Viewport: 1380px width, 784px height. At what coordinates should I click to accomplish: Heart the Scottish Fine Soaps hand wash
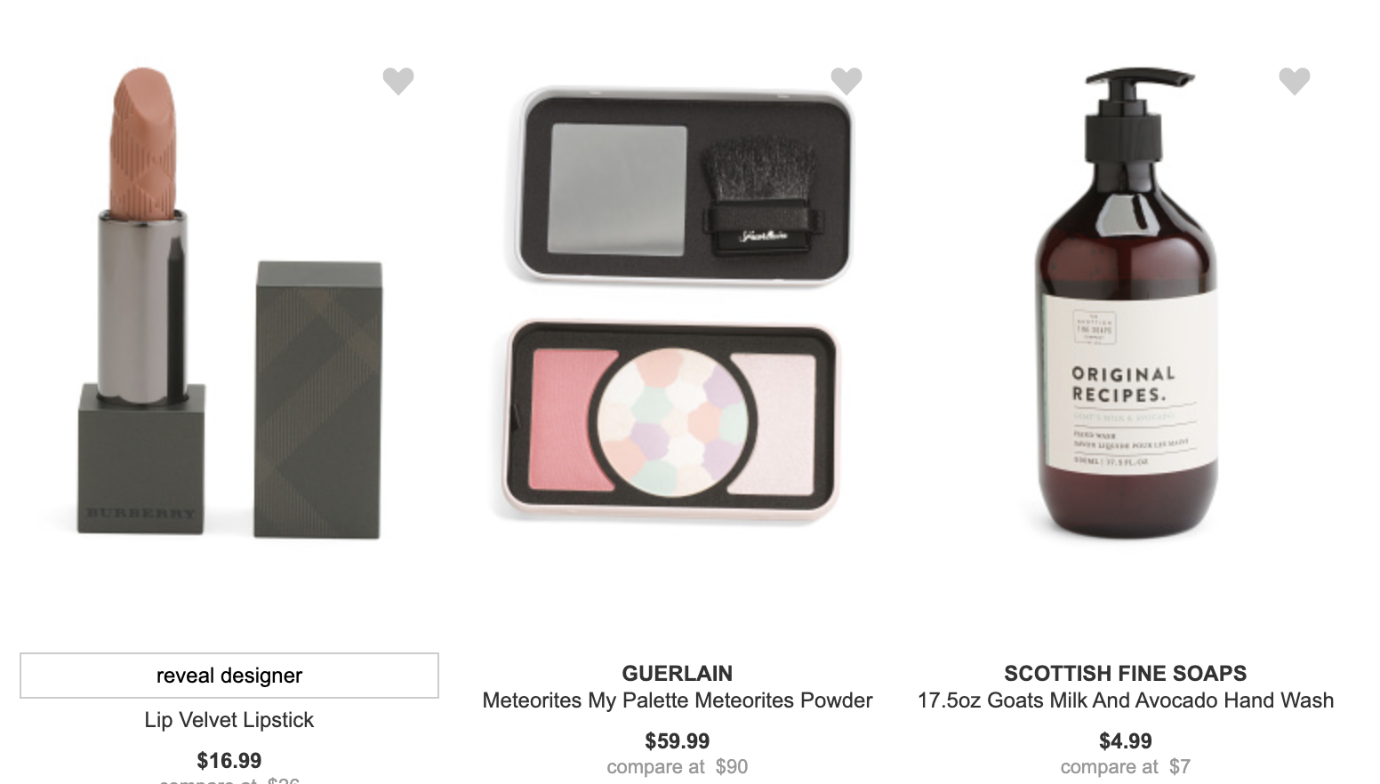pyautogui.click(x=1295, y=81)
